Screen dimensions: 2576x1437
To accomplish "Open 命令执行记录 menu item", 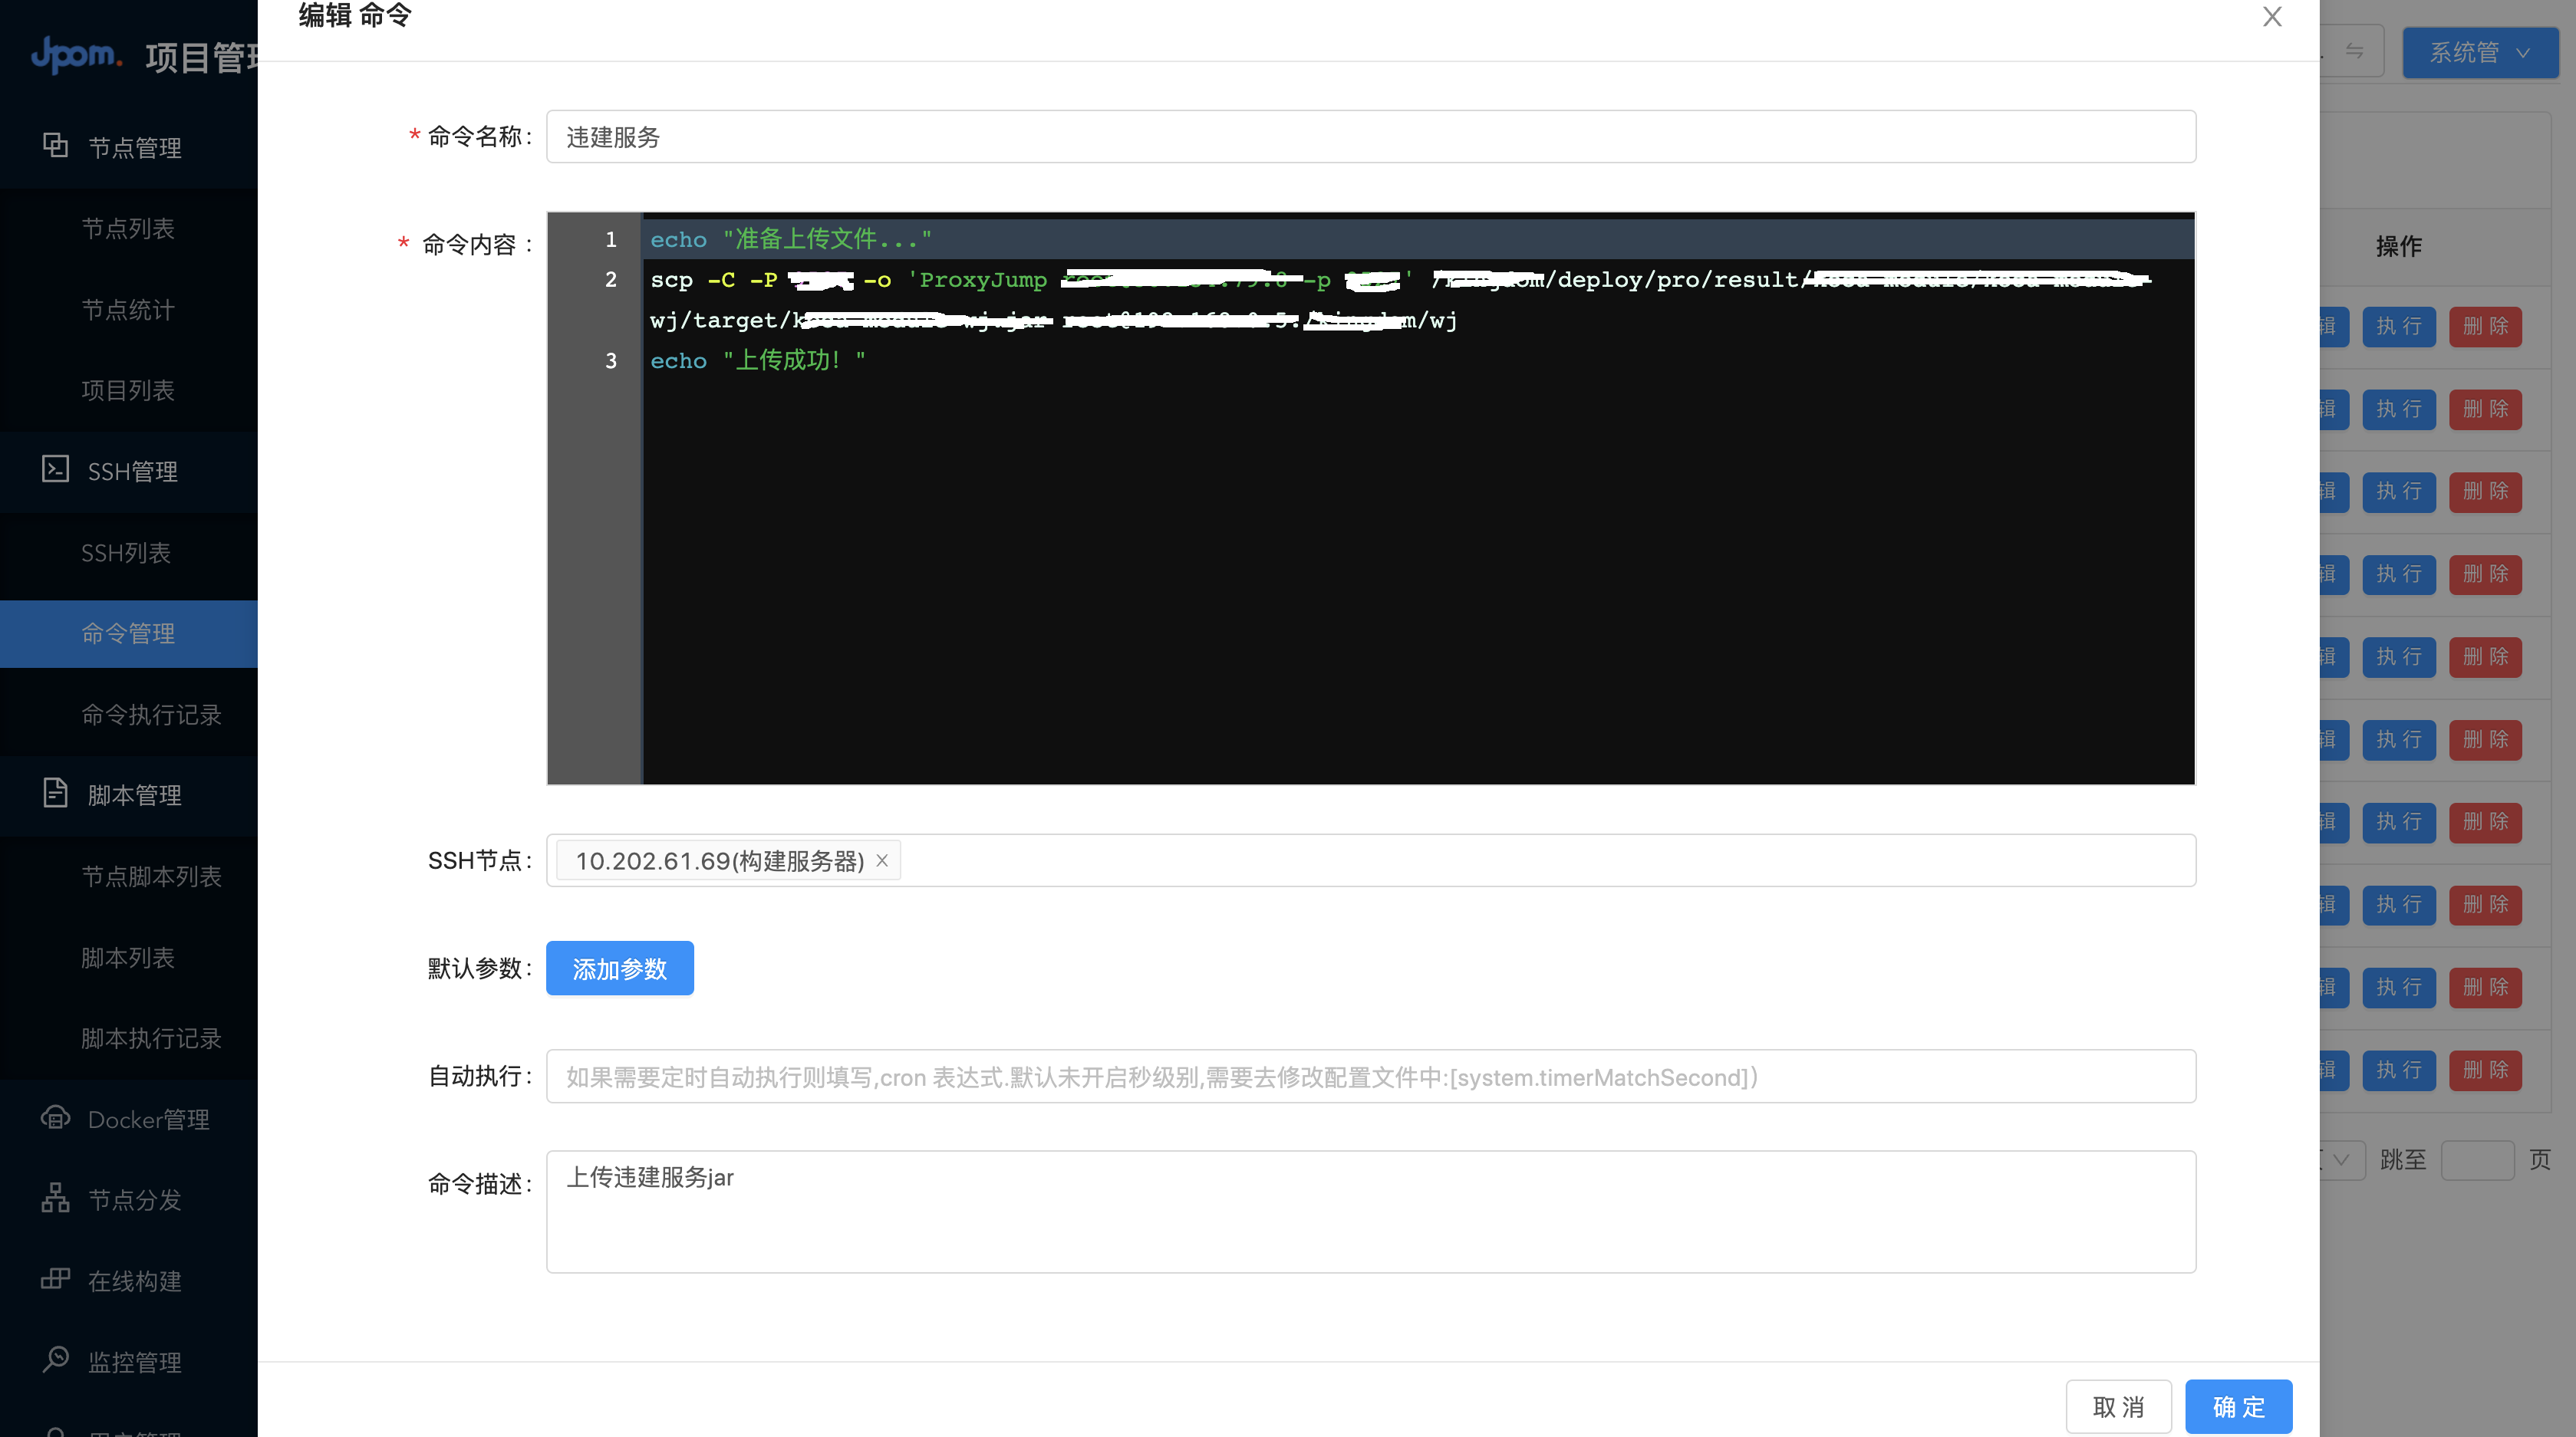I will click(x=151, y=715).
